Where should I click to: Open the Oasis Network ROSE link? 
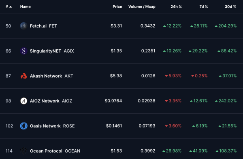point(52,126)
